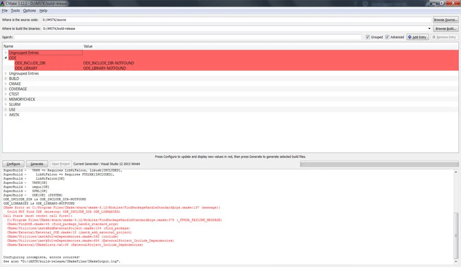Click the Add Entry button
The width and height of the screenshot is (461, 267).
[417, 37]
